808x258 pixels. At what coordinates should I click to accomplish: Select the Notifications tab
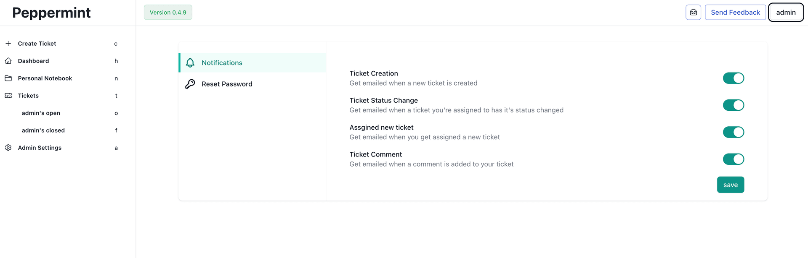[x=222, y=63]
